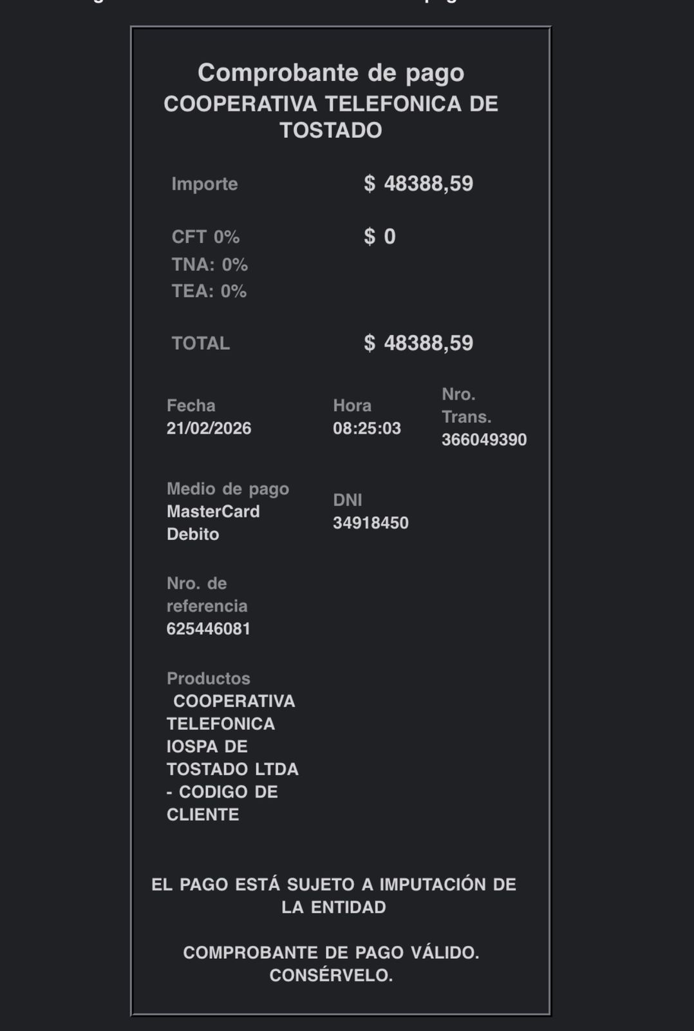Select the time 08:25:03
The height and width of the screenshot is (1031, 694).
pos(367,429)
